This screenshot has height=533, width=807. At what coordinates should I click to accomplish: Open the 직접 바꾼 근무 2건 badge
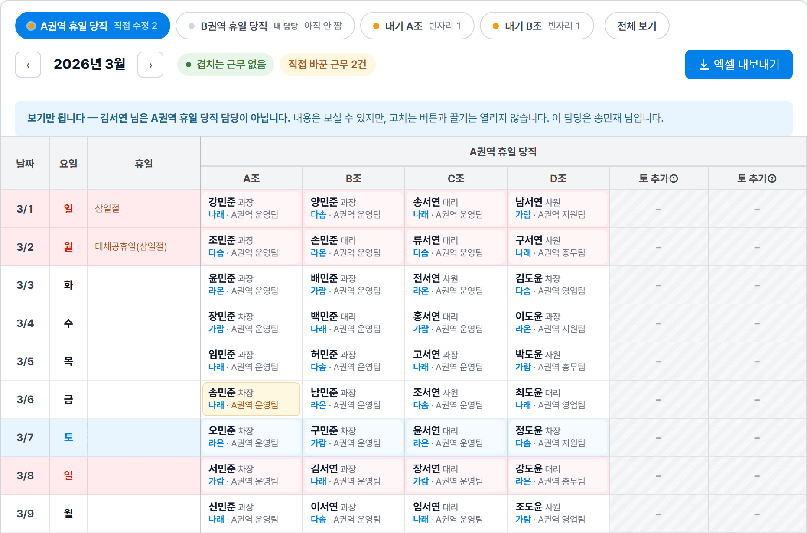tap(328, 65)
